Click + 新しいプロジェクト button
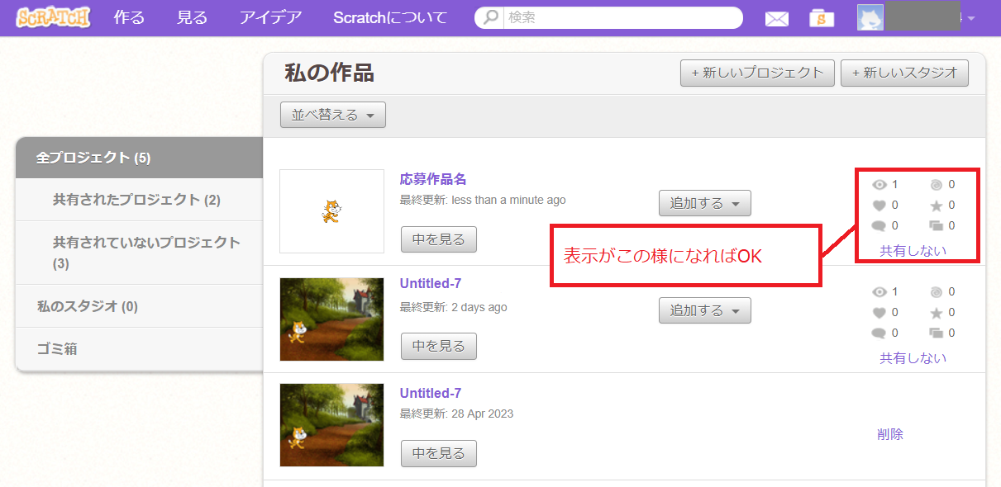Viewport: 1001px width, 487px height. pos(756,73)
